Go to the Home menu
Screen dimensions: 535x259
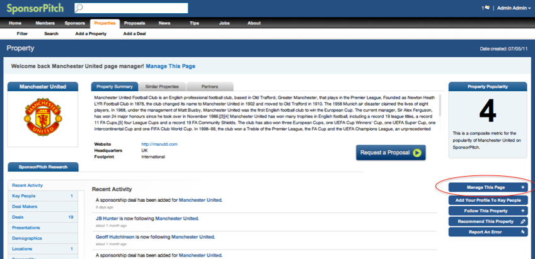tap(15, 23)
